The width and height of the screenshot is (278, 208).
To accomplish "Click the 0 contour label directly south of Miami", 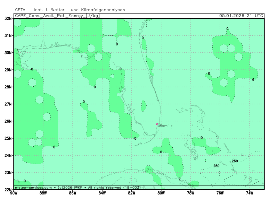I will point(161,152).
